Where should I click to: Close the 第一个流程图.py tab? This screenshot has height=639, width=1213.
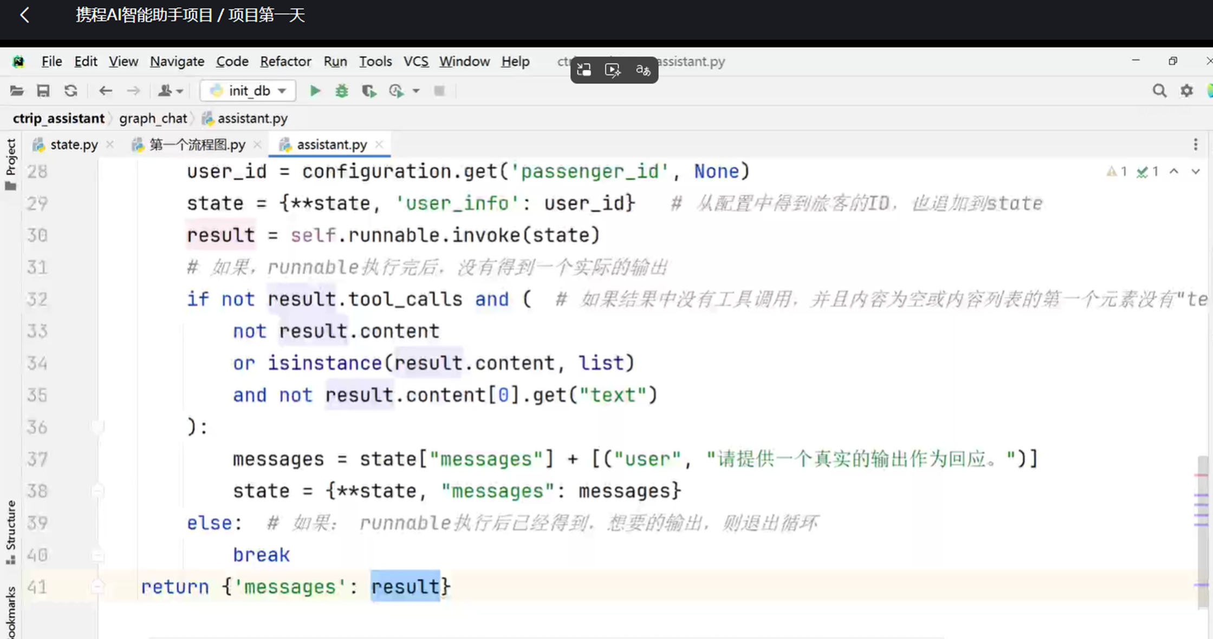click(257, 144)
